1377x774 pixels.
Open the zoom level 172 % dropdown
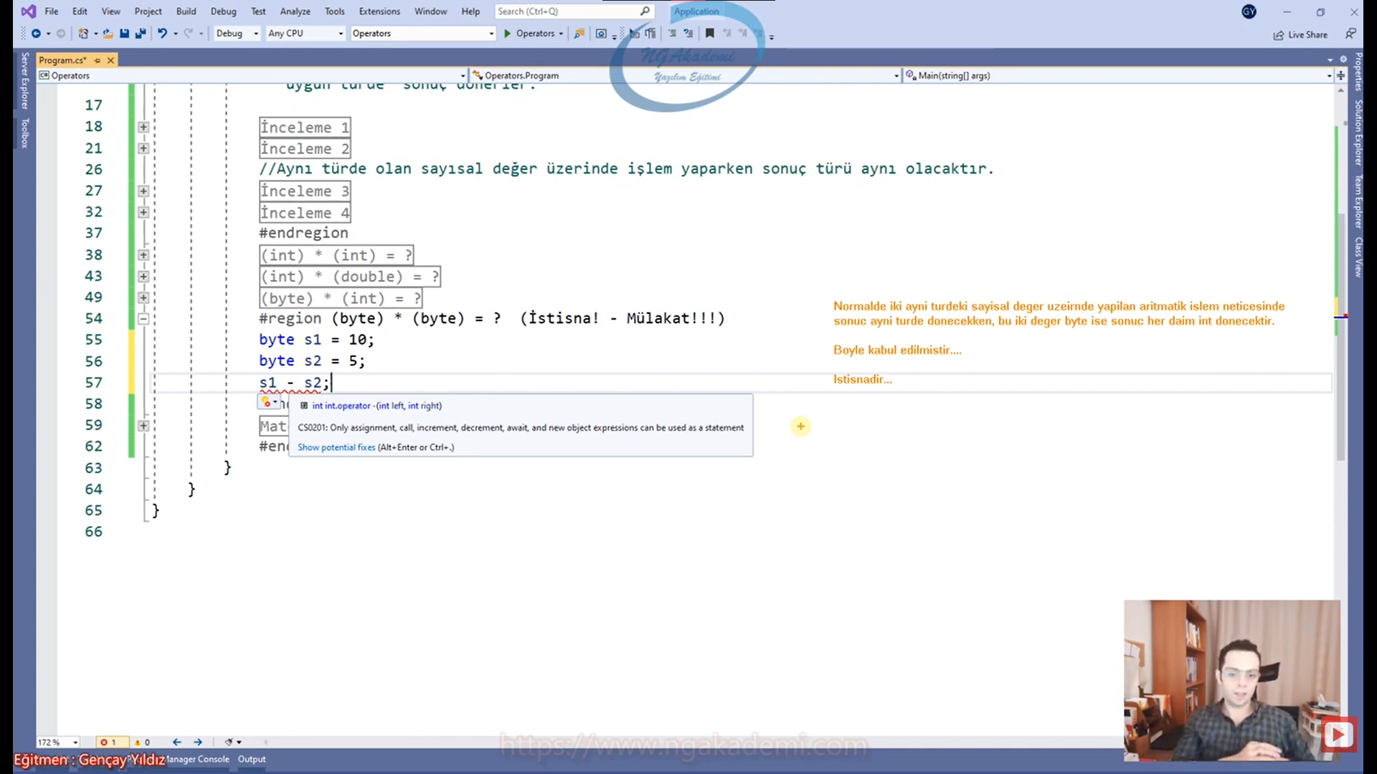[x=57, y=742]
